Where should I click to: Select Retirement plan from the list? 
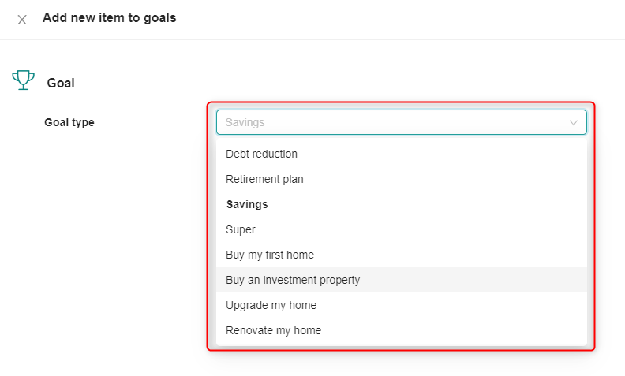[x=402, y=179]
